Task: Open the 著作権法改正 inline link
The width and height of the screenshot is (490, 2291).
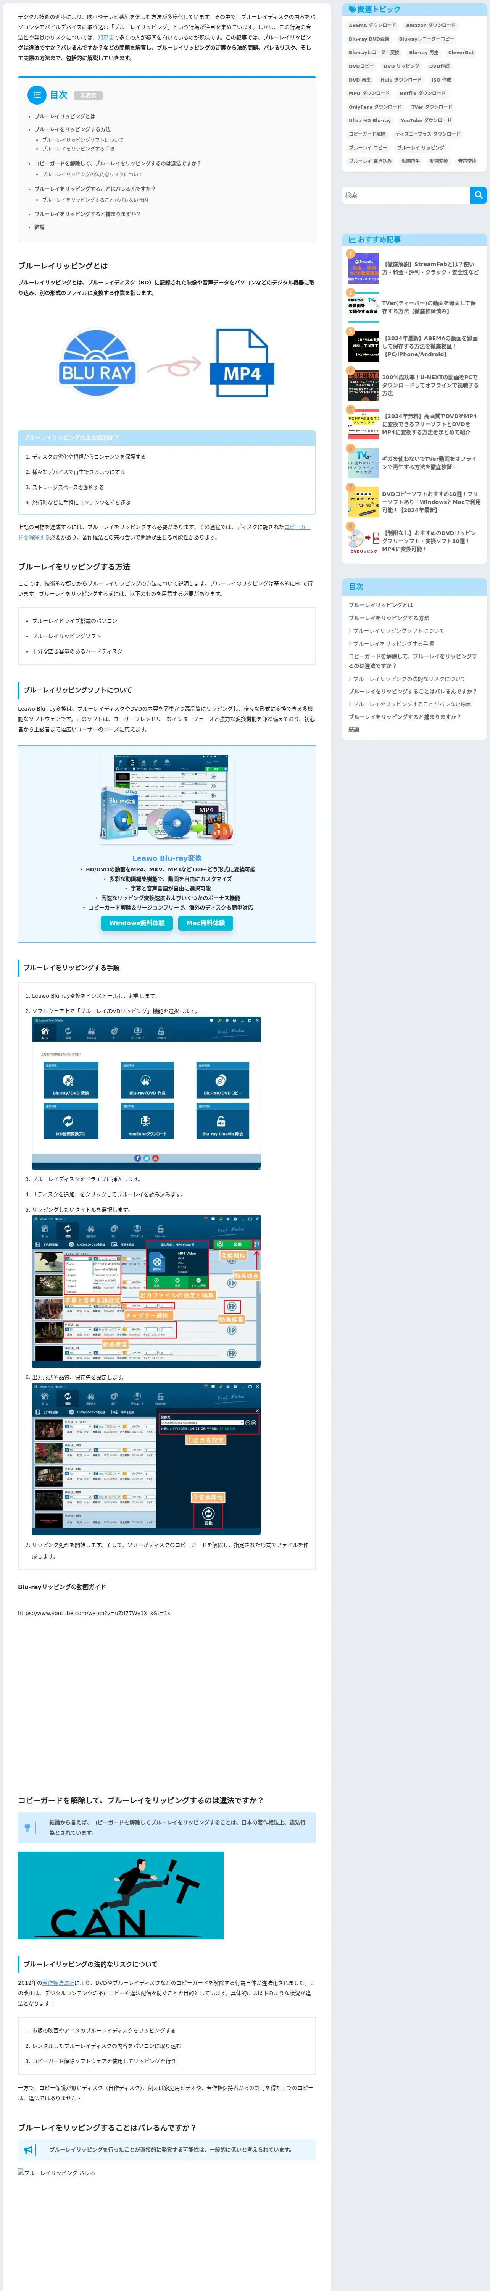Action: coord(59,1983)
